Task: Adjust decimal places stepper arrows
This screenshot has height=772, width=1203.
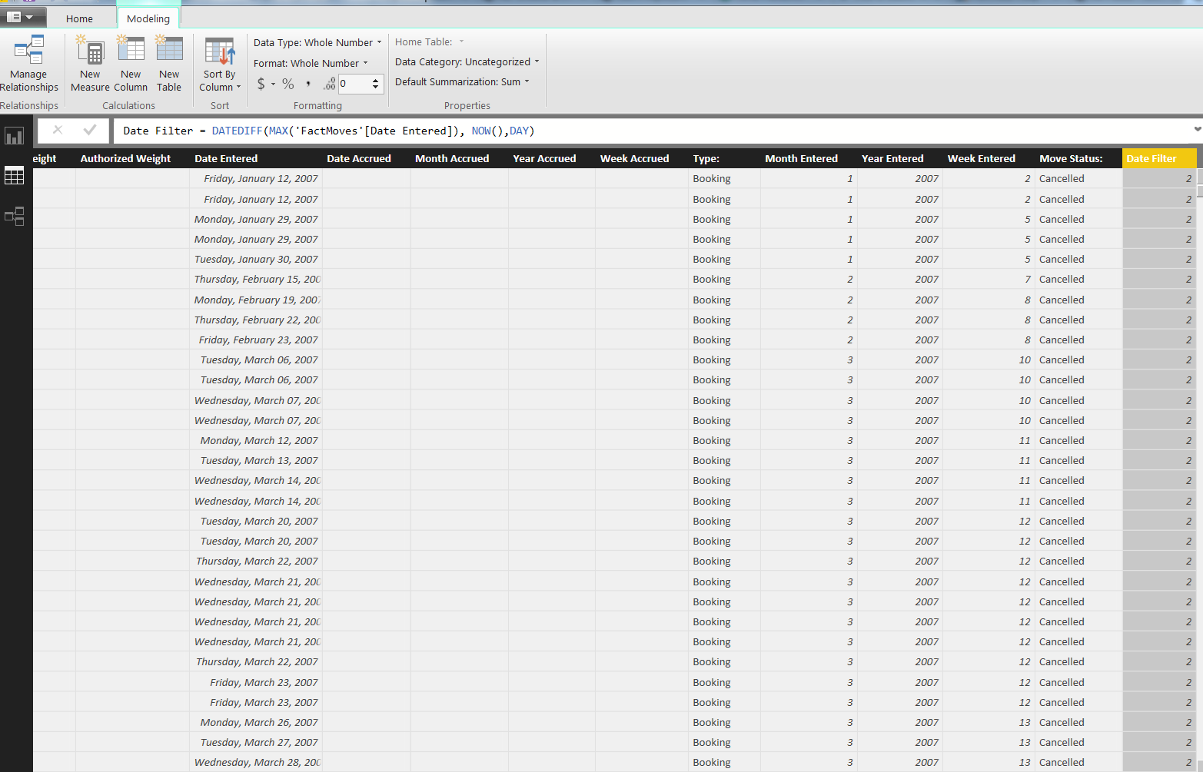Action: click(x=376, y=84)
